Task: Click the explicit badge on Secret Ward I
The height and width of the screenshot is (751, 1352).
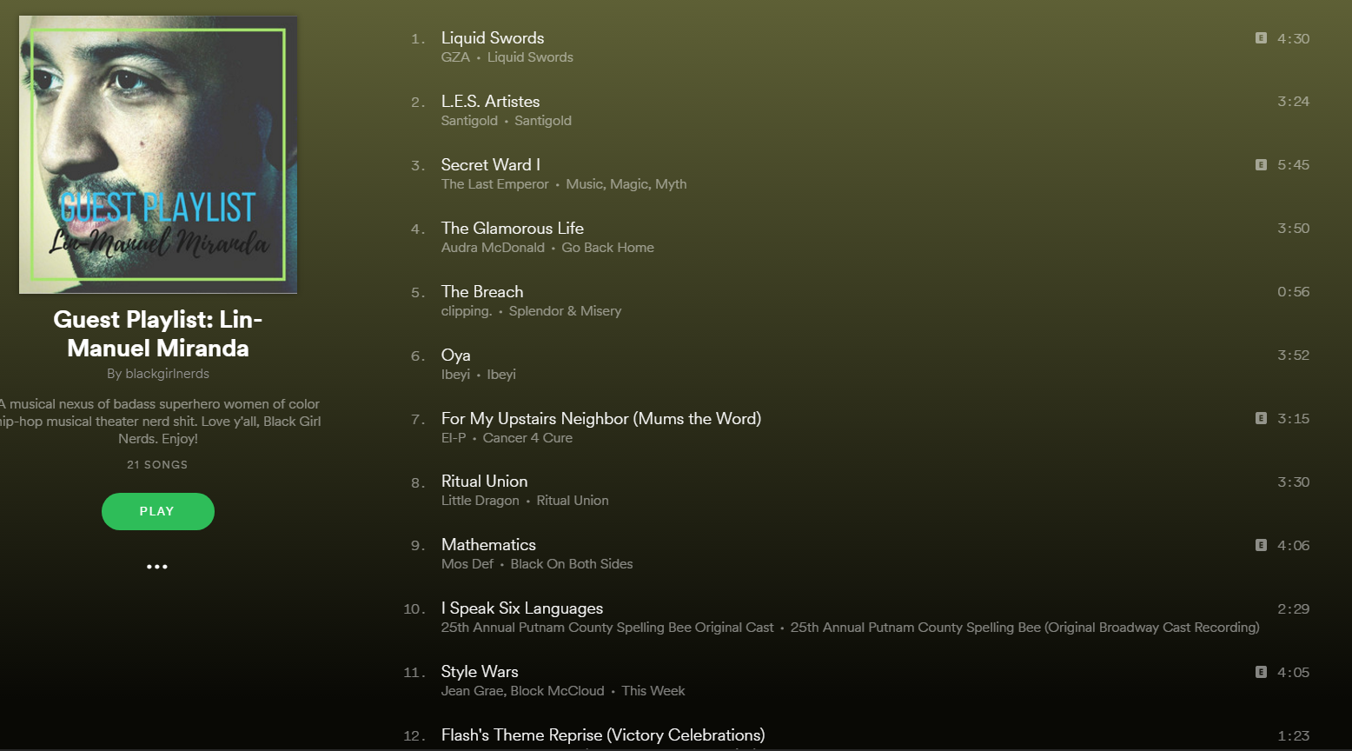Action: [x=1261, y=165]
